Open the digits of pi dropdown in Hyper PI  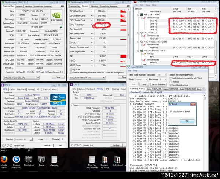161,75
